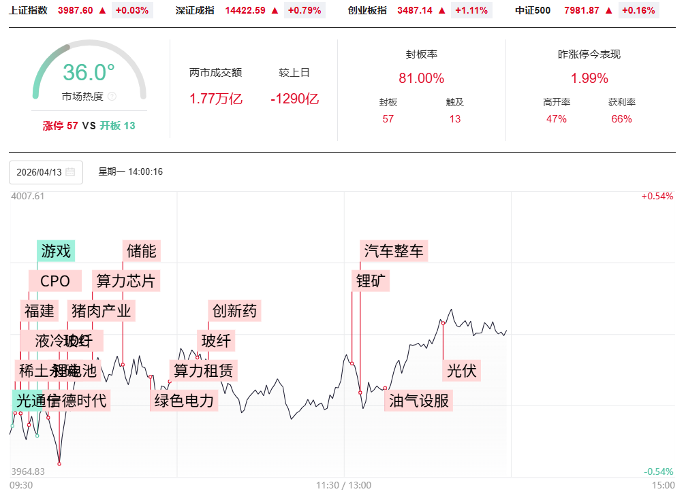Click the 开板 13 count text
This screenshot has height=498, width=686.
click(x=117, y=126)
